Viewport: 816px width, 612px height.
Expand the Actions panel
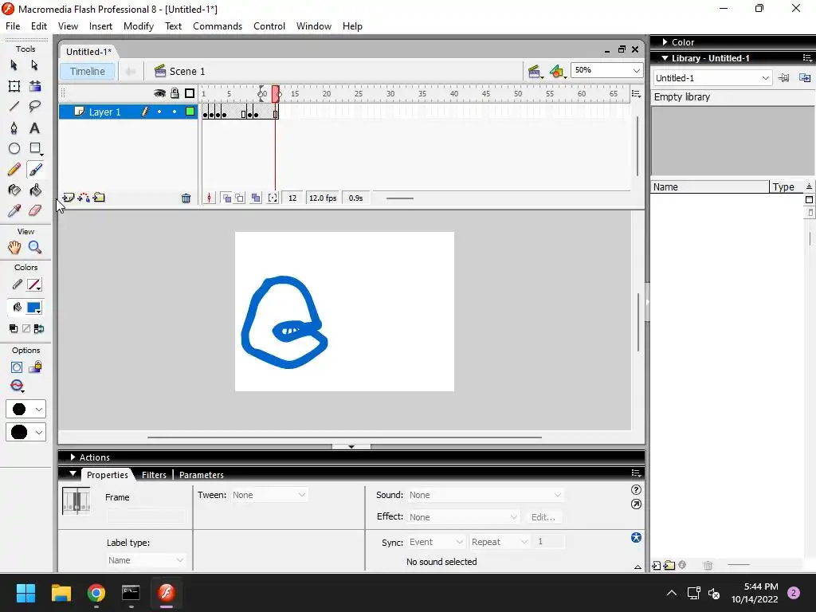click(x=73, y=457)
